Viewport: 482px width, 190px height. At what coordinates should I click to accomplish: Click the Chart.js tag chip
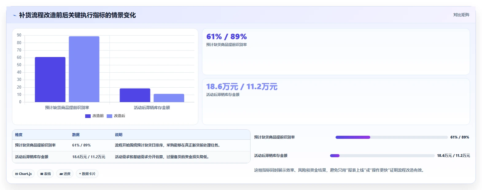(23, 174)
